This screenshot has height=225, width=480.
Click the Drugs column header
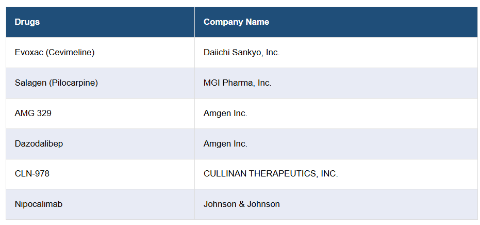27,22
